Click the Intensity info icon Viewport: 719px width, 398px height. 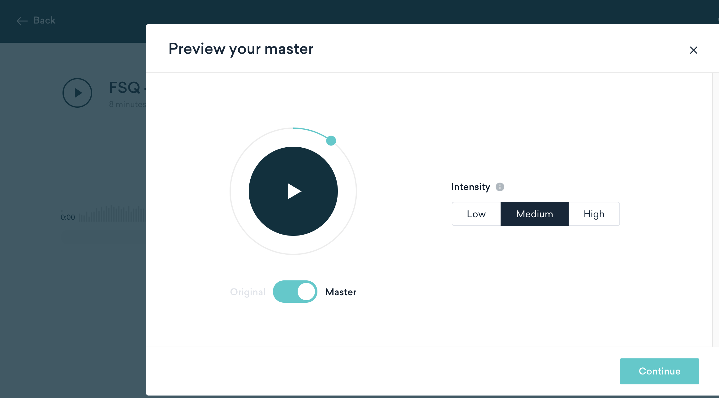point(500,187)
